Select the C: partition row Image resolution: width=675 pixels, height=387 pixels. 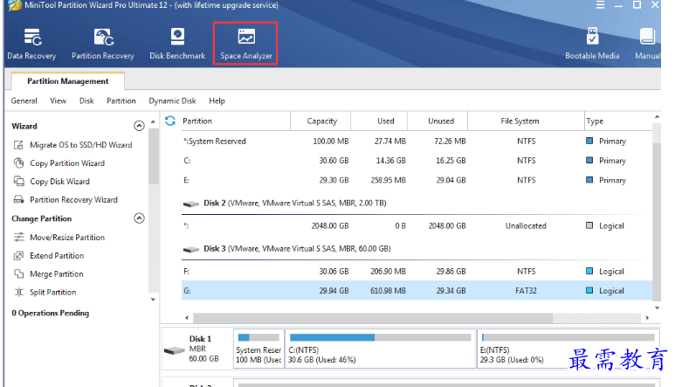click(417, 161)
